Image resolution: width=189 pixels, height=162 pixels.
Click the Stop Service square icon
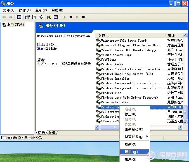pos(71,17)
